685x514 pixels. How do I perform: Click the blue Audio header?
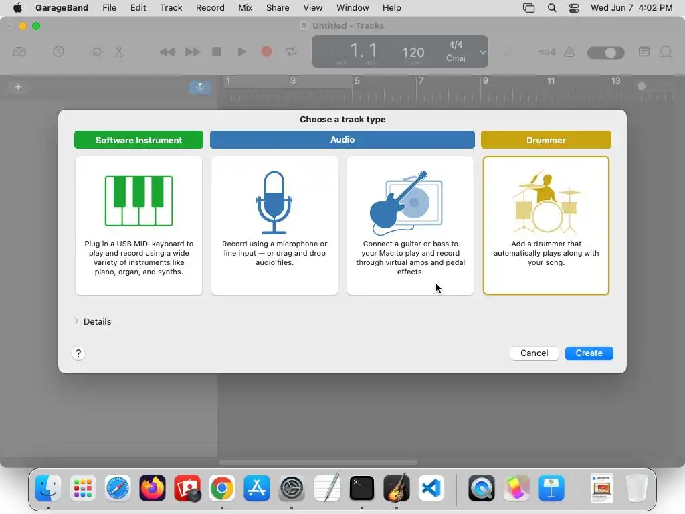(342, 139)
